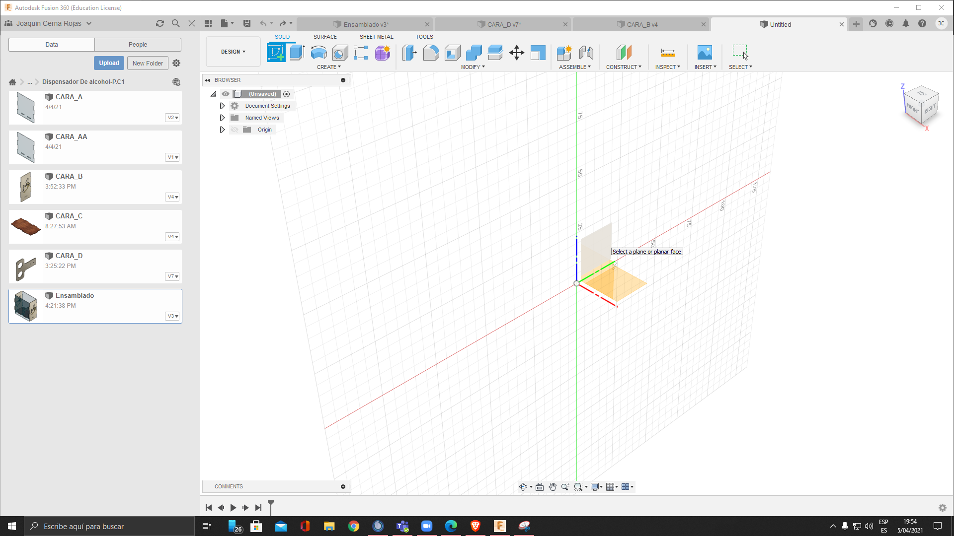Click the timeline Play button
The image size is (954, 536).
(x=233, y=508)
